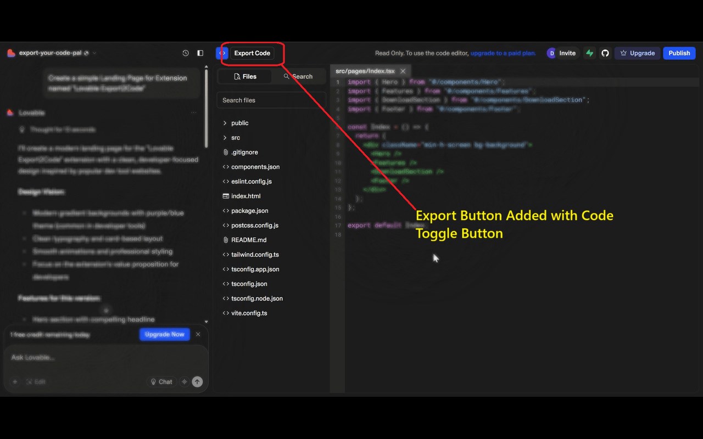Click the D user avatar
Viewport: 703px width, 439px height.
(551, 53)
